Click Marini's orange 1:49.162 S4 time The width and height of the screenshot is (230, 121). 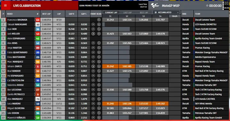pyautogui.click(x=160, y=104)
